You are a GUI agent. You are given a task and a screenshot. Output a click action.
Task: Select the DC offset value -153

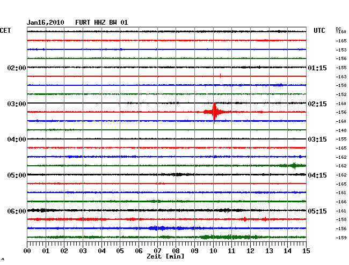coord(341,50)
